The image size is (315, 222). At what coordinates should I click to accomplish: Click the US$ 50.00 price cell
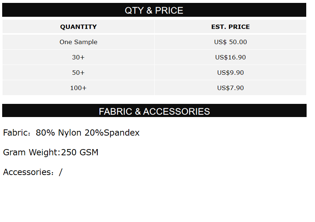point(230,42)
